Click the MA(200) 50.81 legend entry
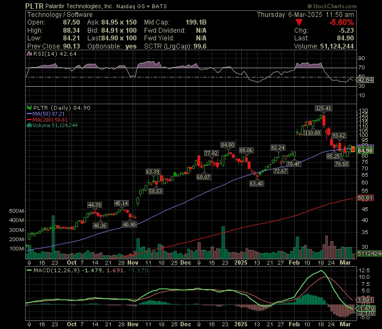The width and height of the screenshot is (382, 329). pyautogui.click(x=47, y=119)
